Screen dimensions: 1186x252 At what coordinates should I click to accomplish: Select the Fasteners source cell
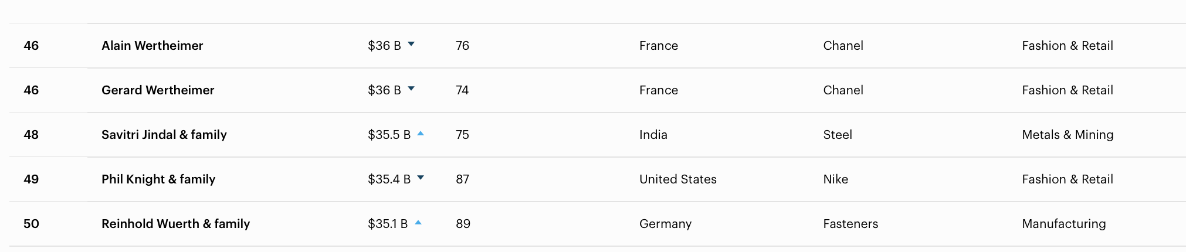pos(850,224)
